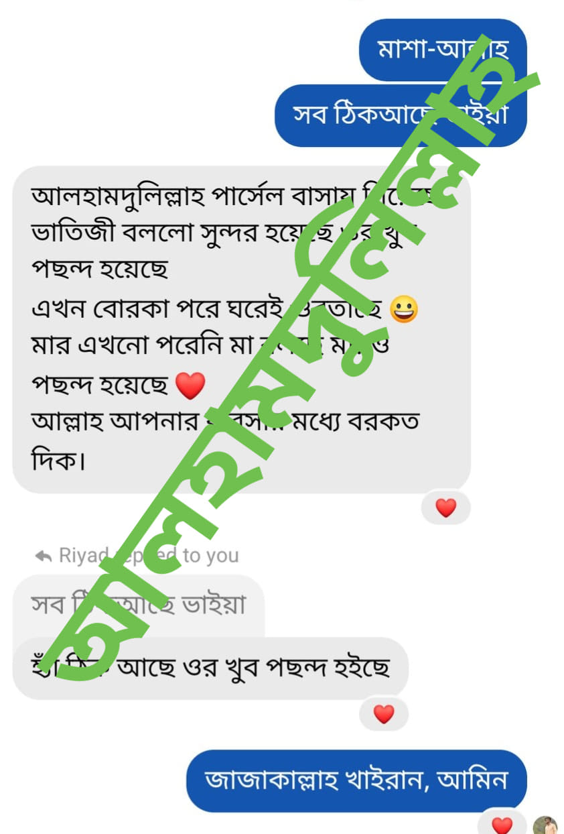Click the red heart emoji inside the grey message
564x834 pixels.
click(x=190, y=385)
